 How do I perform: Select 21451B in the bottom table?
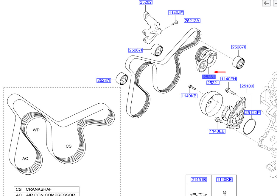(x=199, y=180)
